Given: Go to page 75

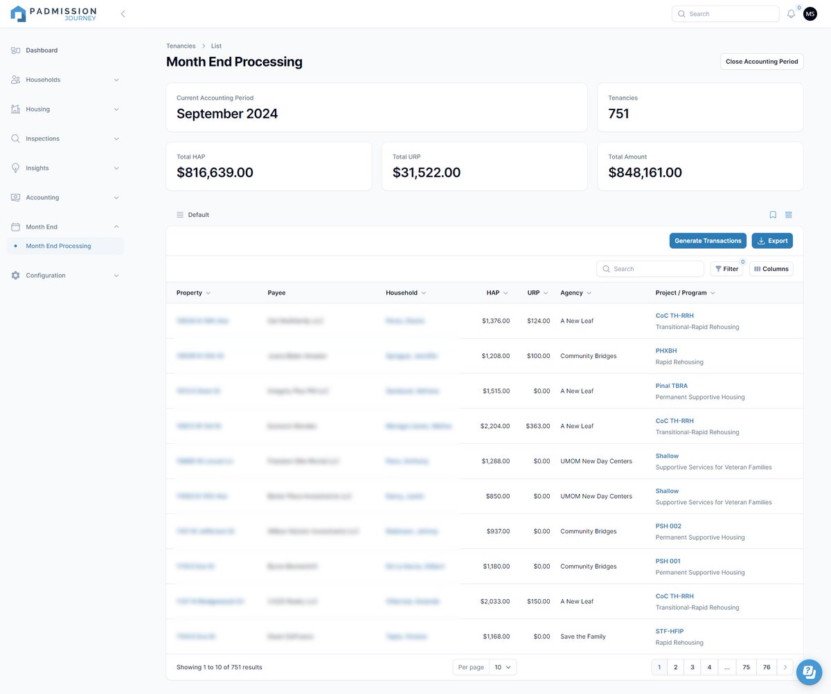Looking at the screenshot, I should [746, 667].
